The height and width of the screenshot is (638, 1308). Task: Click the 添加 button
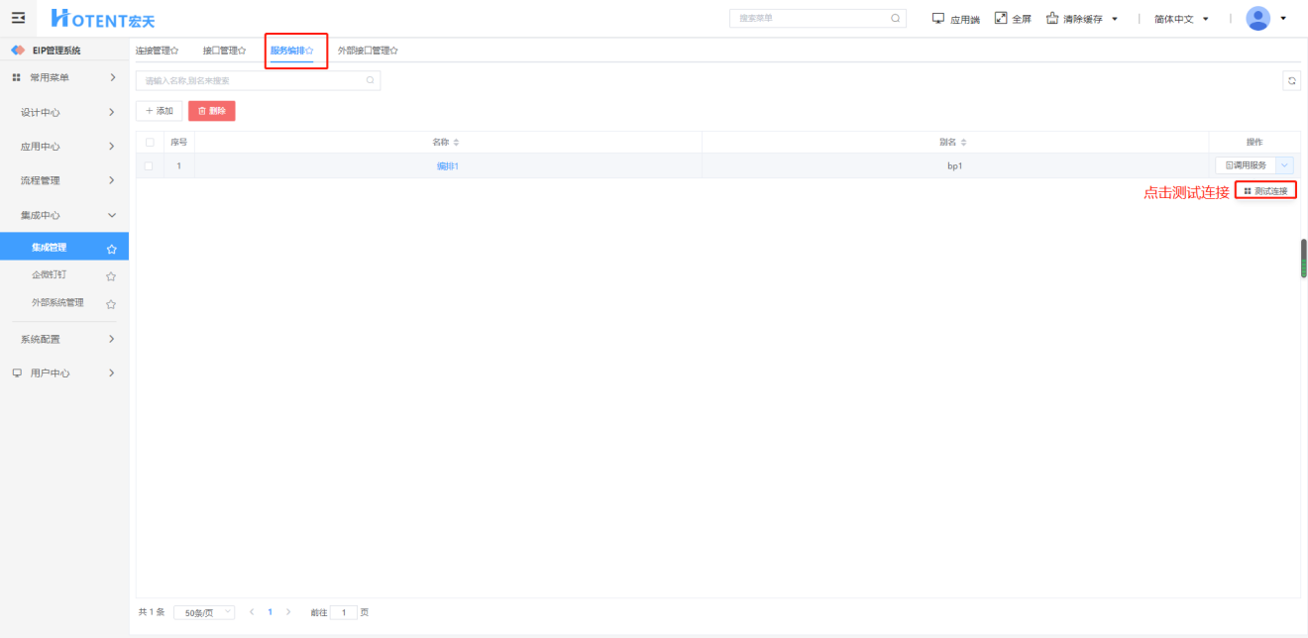click(x=159, y=111)
